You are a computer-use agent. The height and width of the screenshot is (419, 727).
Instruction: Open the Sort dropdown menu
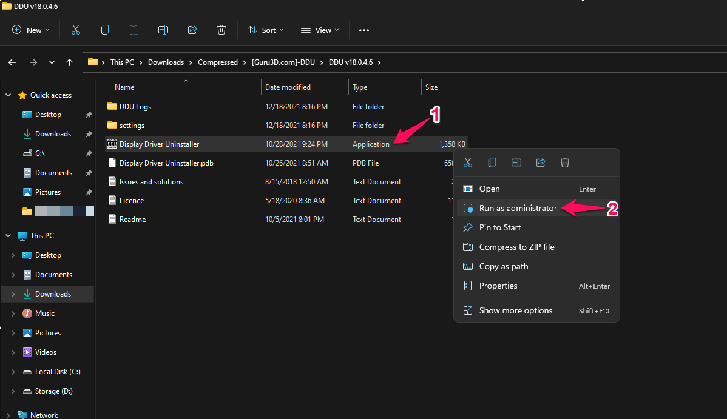pos(265,30)
